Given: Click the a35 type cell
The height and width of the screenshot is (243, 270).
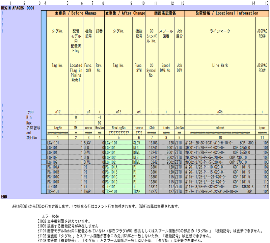Looking at the screenshot, I should click(x=220, y=111).
